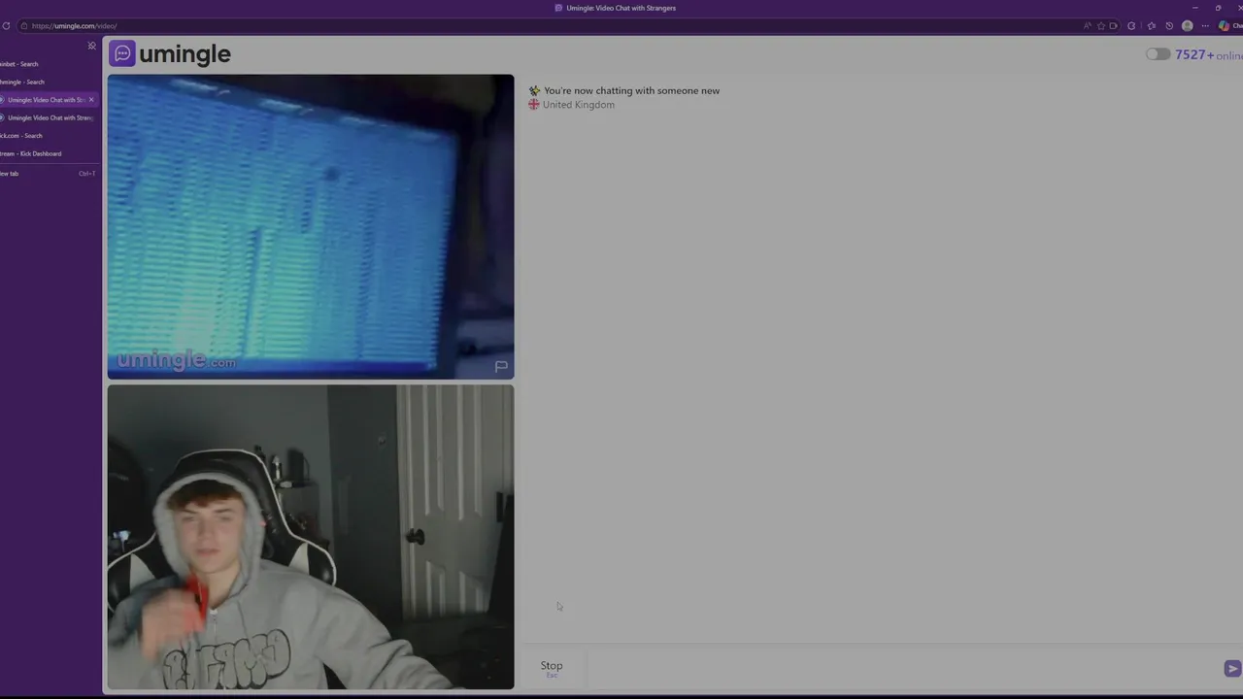The image size is (1243, 699).
Task: Click the umingle wordmark text
Action: 185,53
